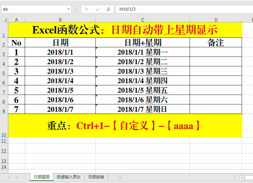Click the 备注 header cell
Image resolution: width=253 pixels, height=183 pixels.
click(216, 43)
